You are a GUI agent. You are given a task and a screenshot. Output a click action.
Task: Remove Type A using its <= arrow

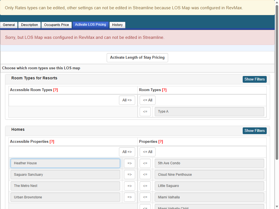[145, 111]
